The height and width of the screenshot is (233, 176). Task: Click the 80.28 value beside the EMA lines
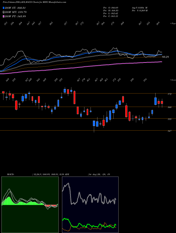pos(165,57)
